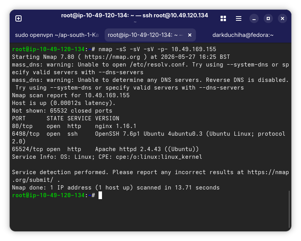Open a new tab with plus icon

click(x=18, y=18)
